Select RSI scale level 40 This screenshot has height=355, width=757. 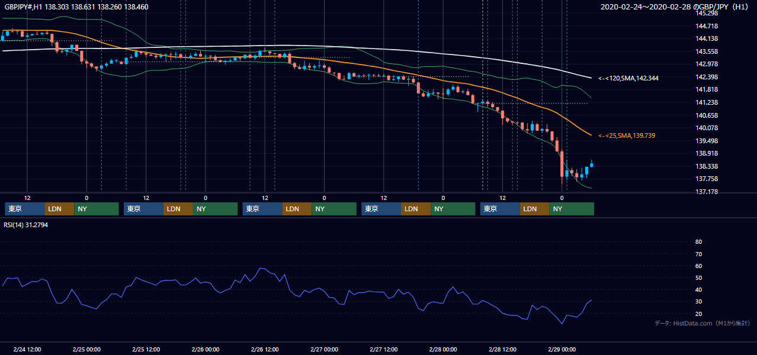699,289
